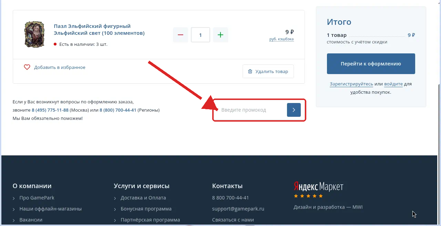Open Доставка и Оплата link
The image size is (441, 226).
143,198
